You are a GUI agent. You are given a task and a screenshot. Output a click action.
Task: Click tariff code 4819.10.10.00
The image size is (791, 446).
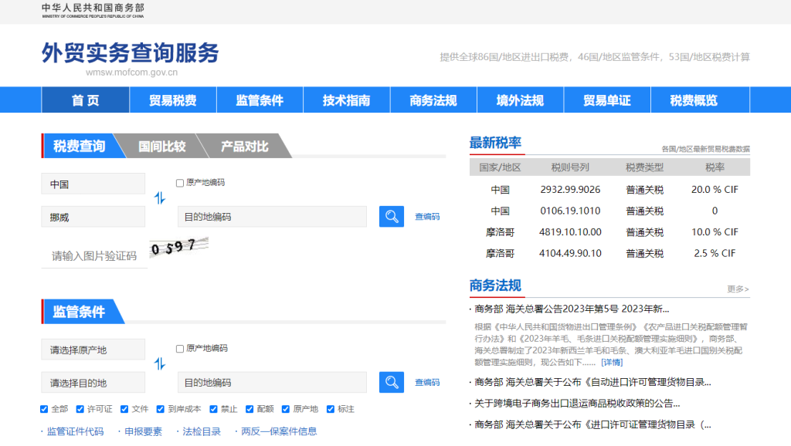point(570,231)
